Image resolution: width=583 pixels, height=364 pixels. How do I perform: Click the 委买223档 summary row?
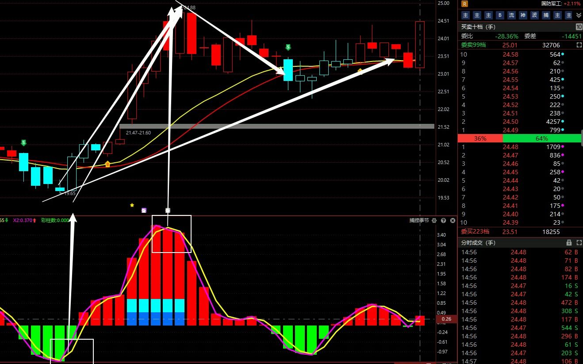coord(520,231)
